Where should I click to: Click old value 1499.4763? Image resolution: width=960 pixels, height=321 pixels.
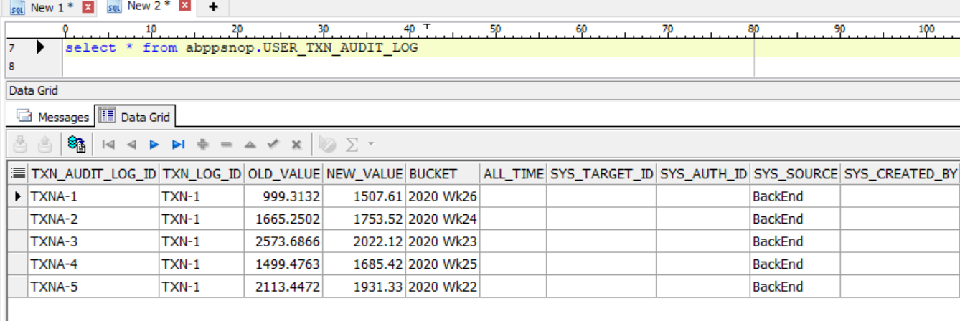pyautogui.click(x=283, y=264)
